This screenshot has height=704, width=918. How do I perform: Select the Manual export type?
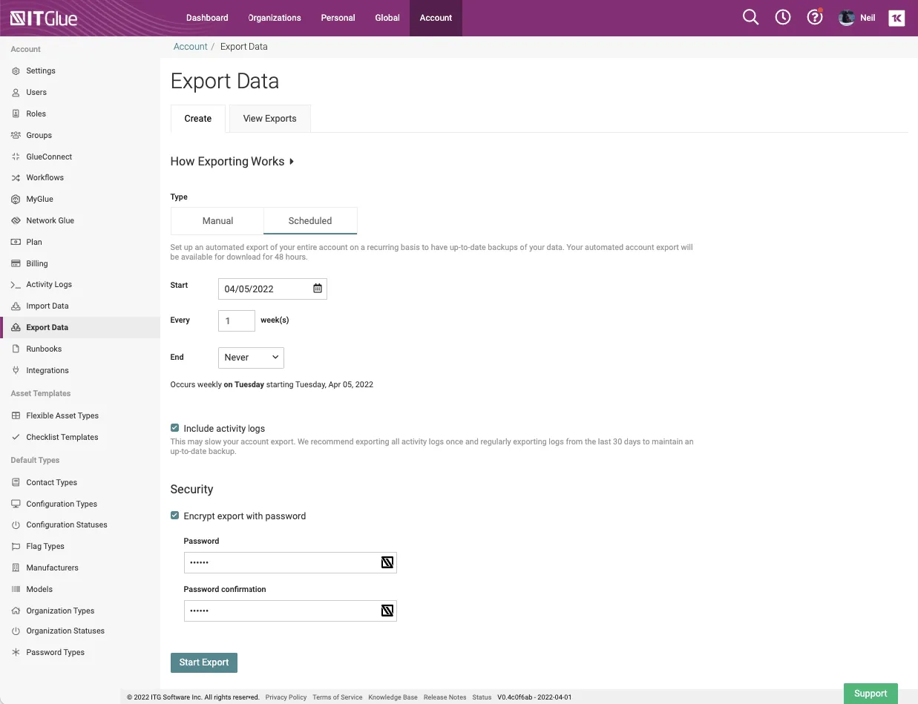[217, 221]
